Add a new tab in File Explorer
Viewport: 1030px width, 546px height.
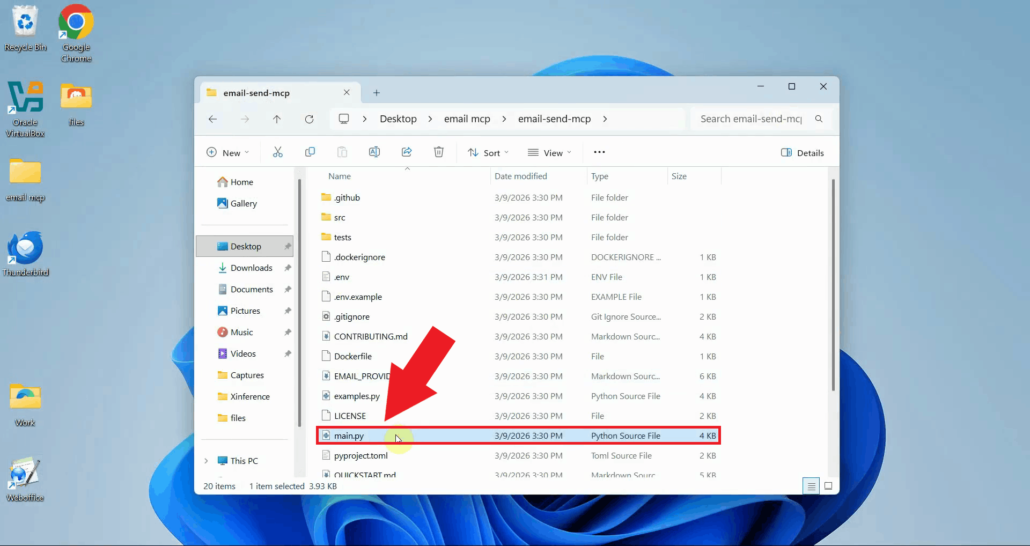[x=377, y=93]
